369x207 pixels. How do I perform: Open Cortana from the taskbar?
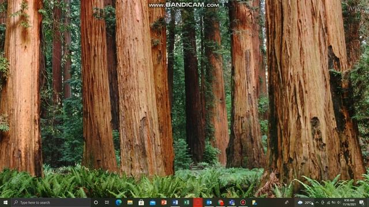pos(96,202)
